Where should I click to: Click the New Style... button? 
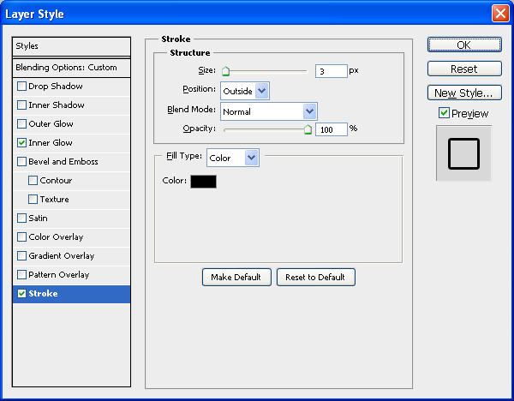coord(464,93)
